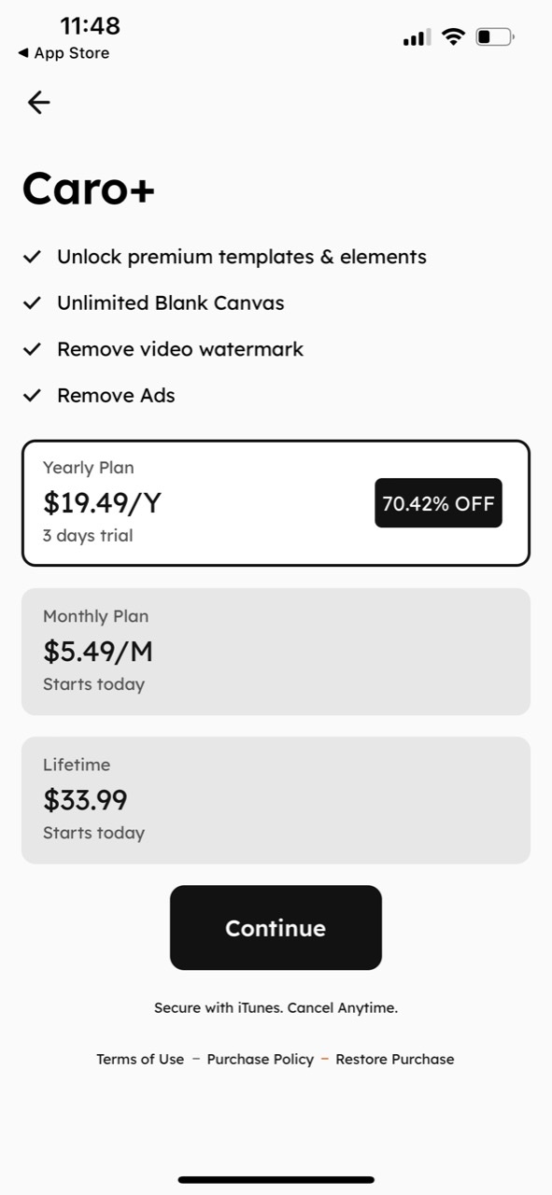Screen dimensions: 552x1195
Task: Tap the Wi-Fi status icon
Action: [453, 37]
